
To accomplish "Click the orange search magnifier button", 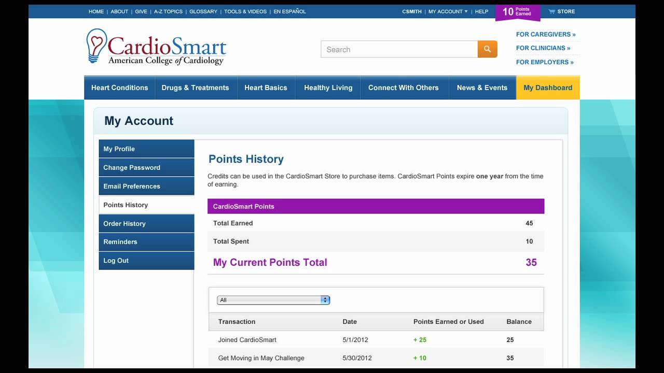I will pos(487,49).
